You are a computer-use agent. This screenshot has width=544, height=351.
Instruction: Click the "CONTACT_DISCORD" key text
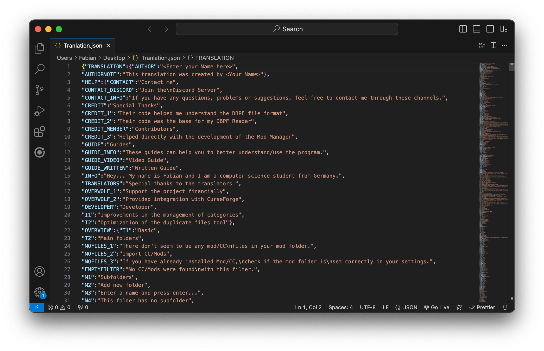click(108, 90)
